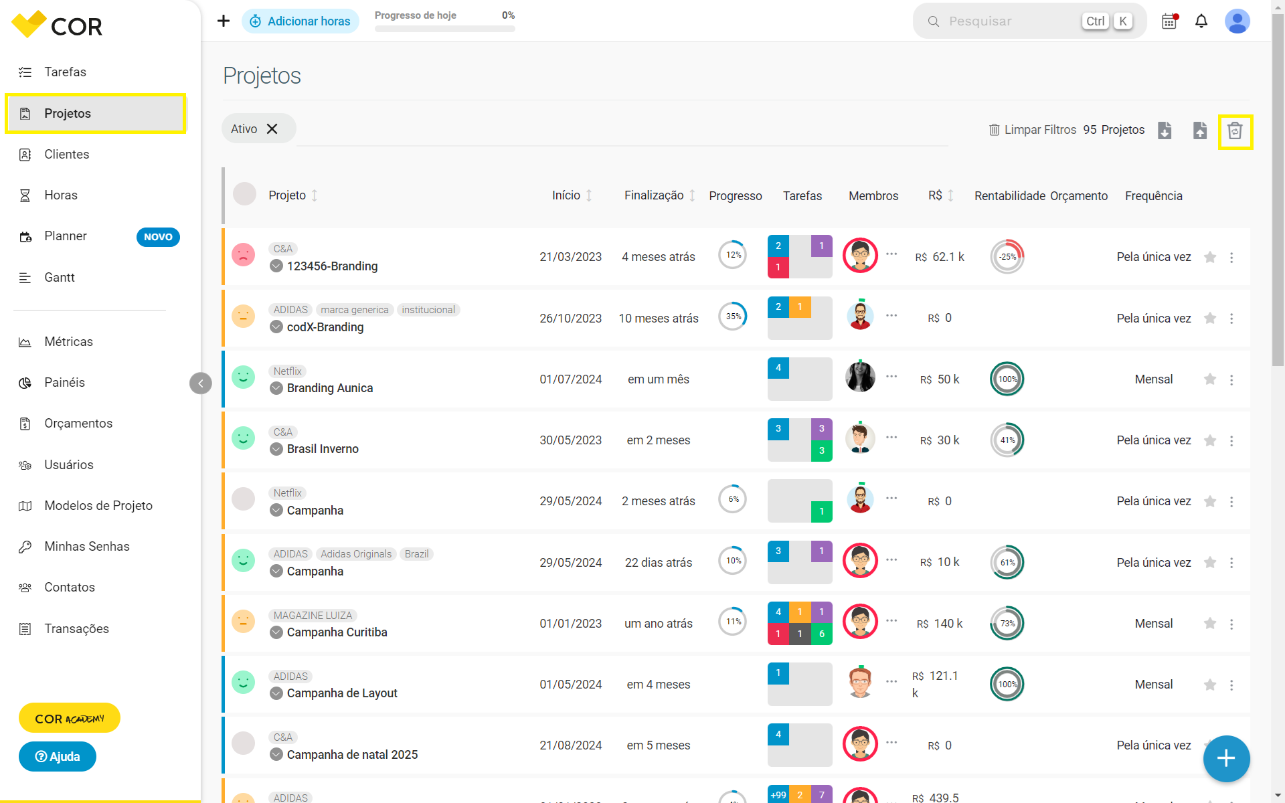The image size is (1285, 803).
Task: Open the Brasil Inverno project
Action: [x=323, y=449]
